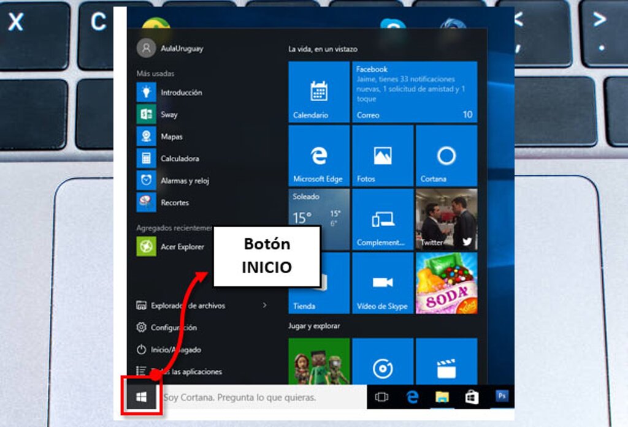Click the Cortana search box
The image size is (628, 427).
pyautogui.click(x=264, y=397)
